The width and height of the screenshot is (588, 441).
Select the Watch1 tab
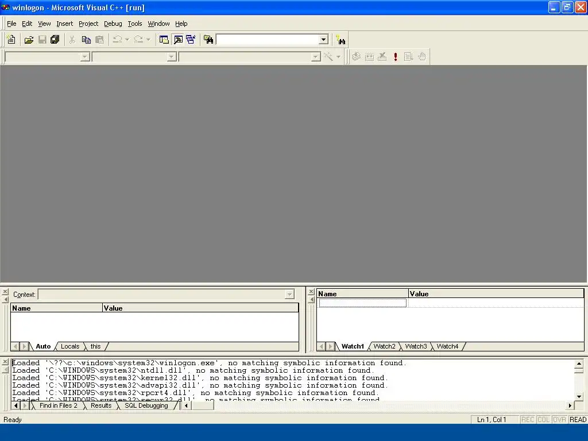click(x=353, y=346)
